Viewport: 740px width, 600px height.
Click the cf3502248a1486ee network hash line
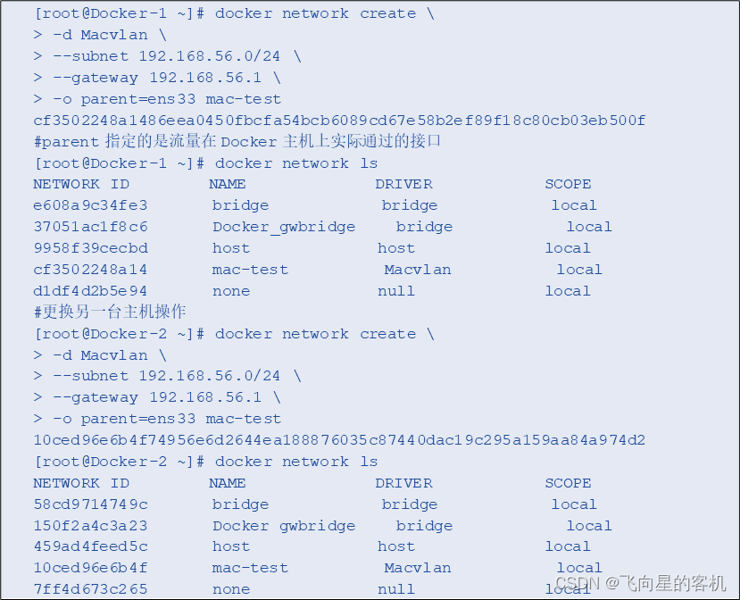339,121
